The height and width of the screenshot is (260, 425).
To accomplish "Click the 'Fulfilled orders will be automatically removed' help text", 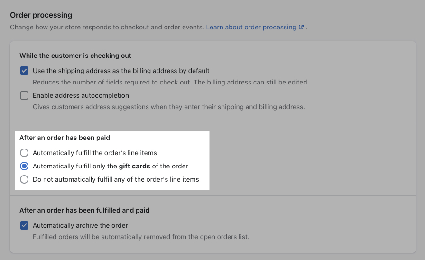I will click(x=141, y=237).
